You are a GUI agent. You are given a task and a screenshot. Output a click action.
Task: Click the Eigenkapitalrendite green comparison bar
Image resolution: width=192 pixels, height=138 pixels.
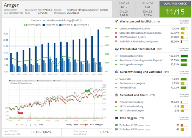184,56
